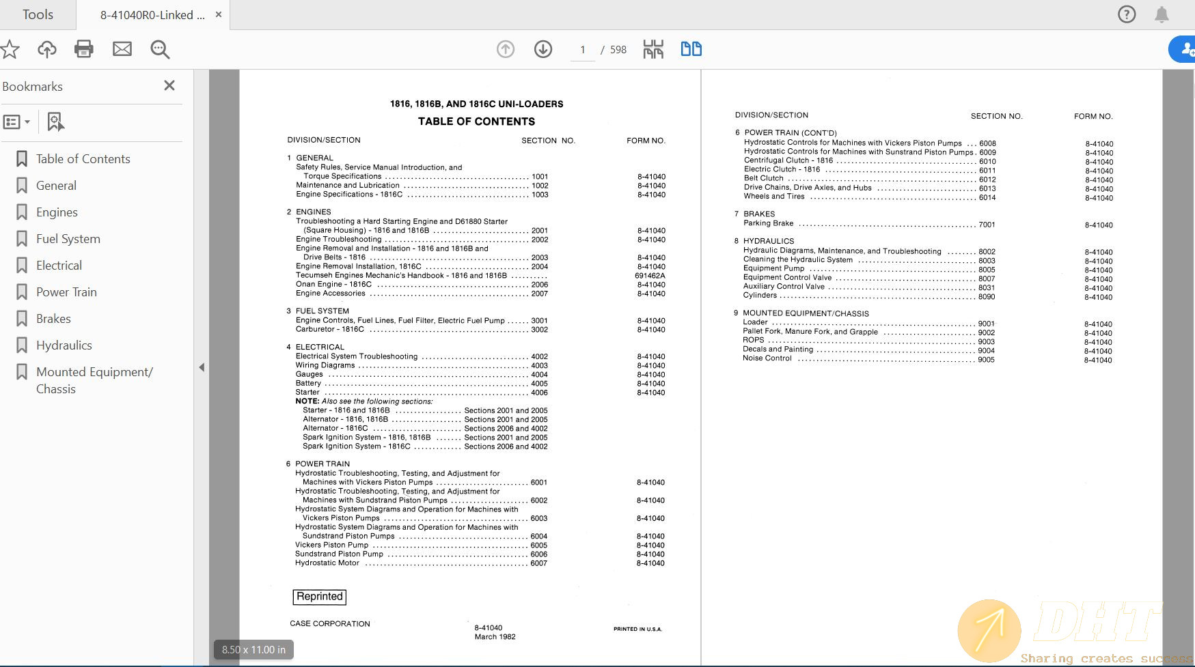This screenshot has width=1195, height=667.
Task: Click the Share/upload document icon
Action: click(46, 48)
